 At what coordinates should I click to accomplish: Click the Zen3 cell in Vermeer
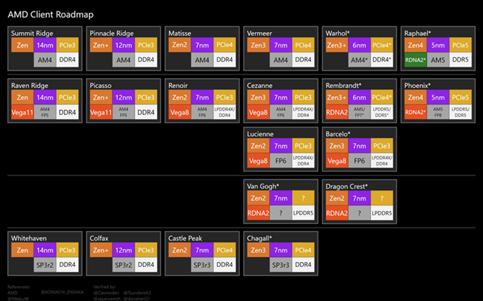tap(258, 45)
